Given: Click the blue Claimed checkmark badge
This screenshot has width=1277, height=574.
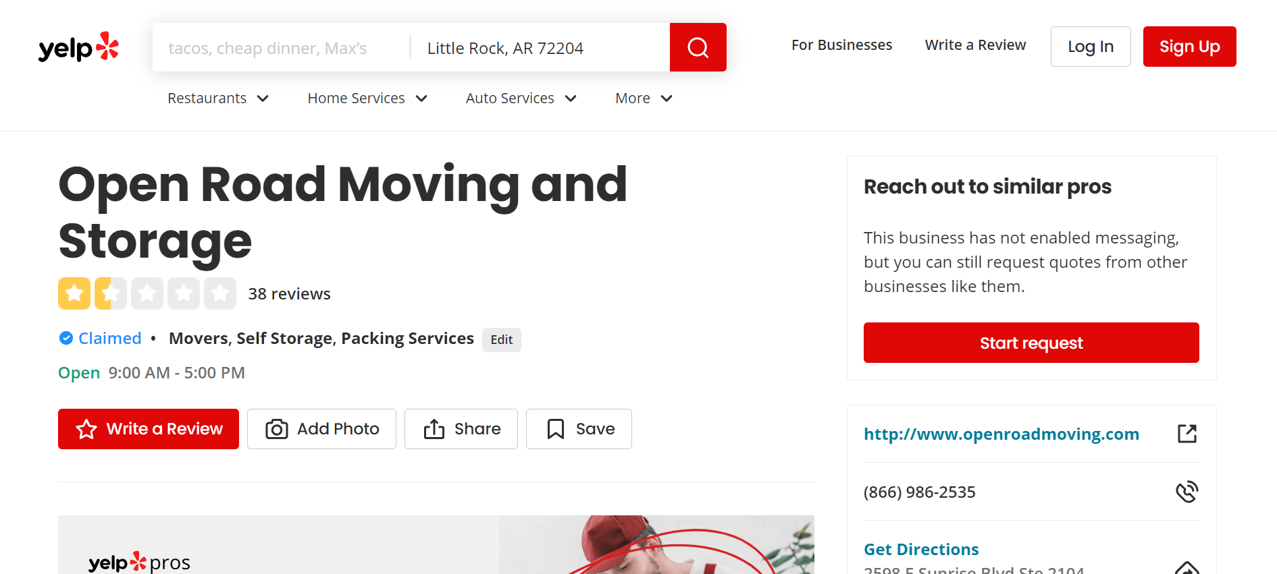Looking at the screenshot, I should (66, 338).
